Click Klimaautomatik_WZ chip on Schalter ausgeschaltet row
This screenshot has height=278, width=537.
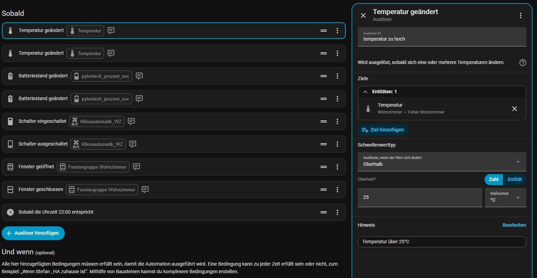(x=98, y=144)
